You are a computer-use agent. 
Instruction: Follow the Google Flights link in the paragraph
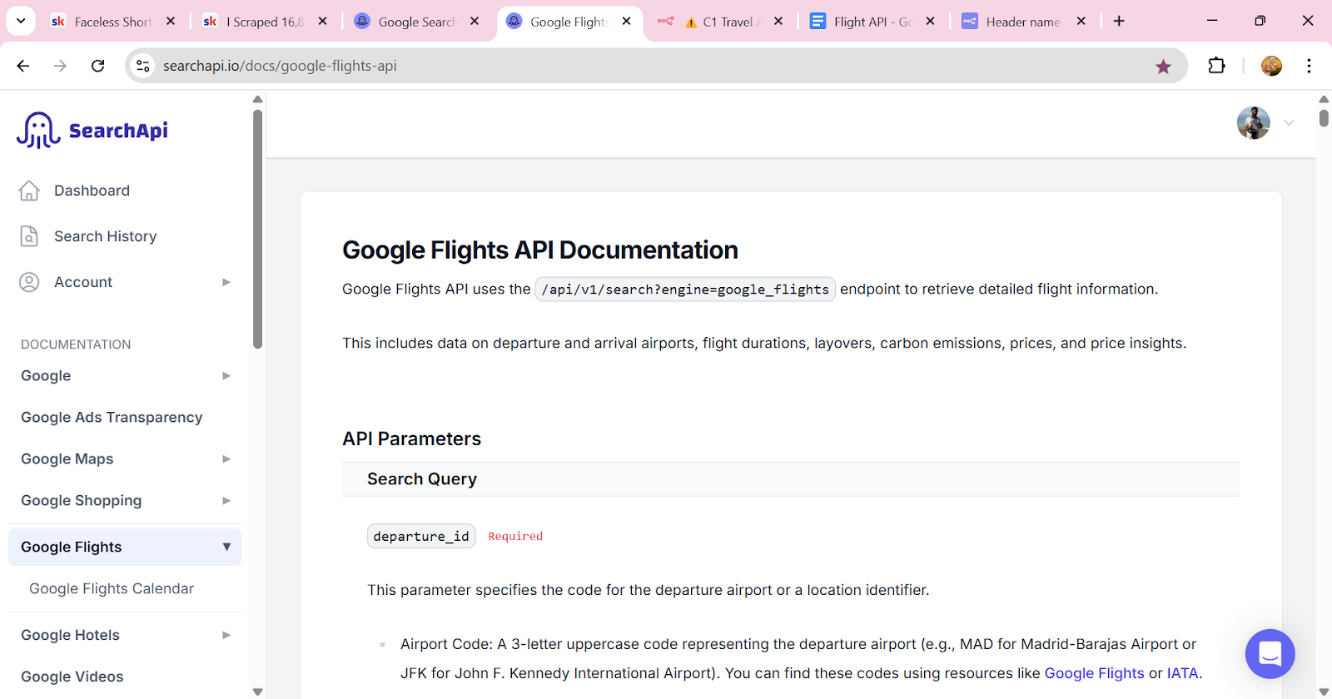[x=1094, y=673]
